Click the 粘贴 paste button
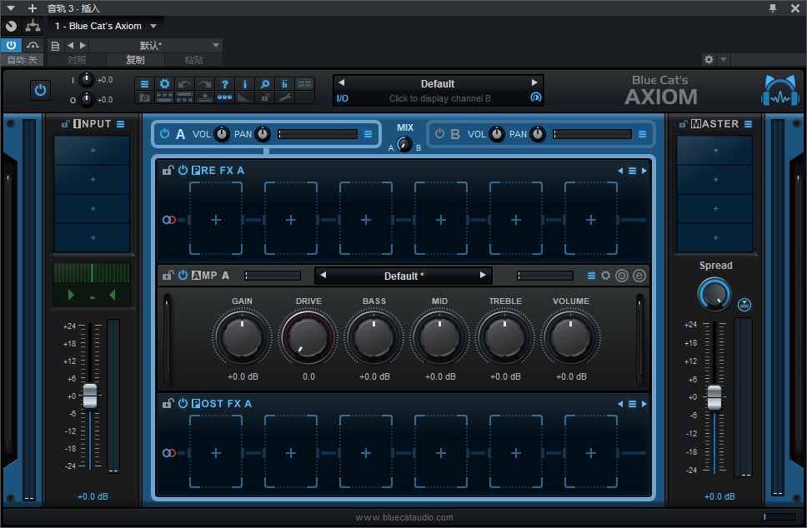The image size is (807, 528). click(193, 60)
